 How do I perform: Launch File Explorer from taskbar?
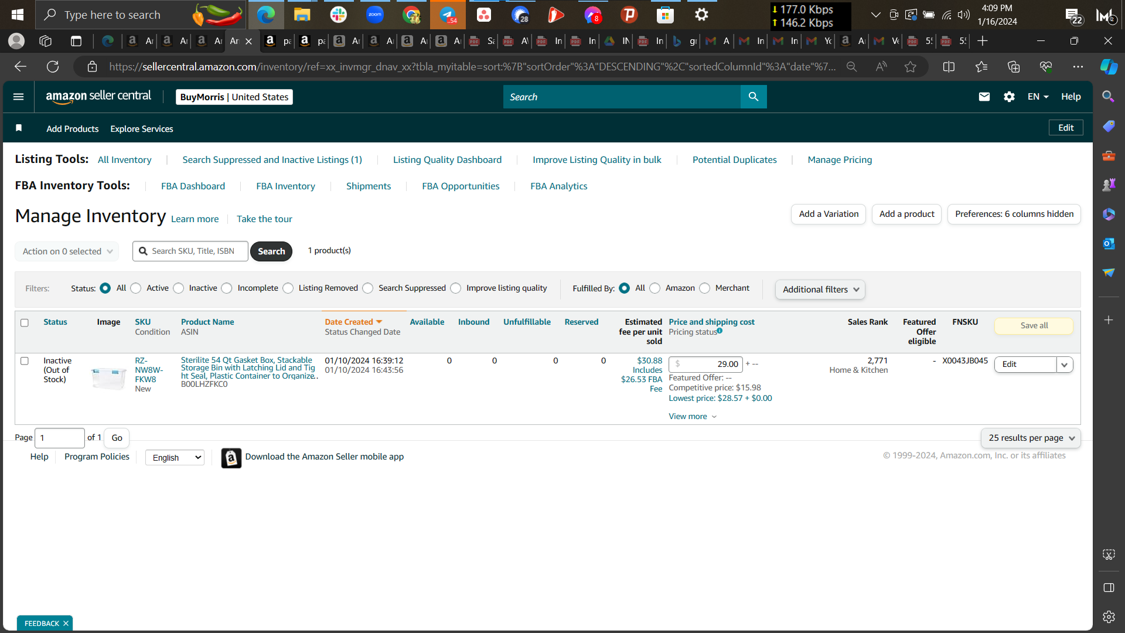coord(302,15)
